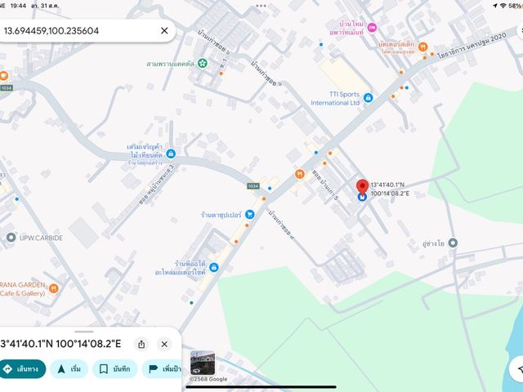Screen dimensions: 523x392
Task: Tap the 1034 road shield near the intersection
Action: point(253,186)
